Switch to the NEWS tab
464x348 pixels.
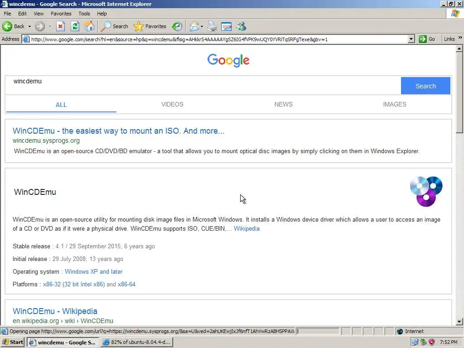click(x=284, y=105)
